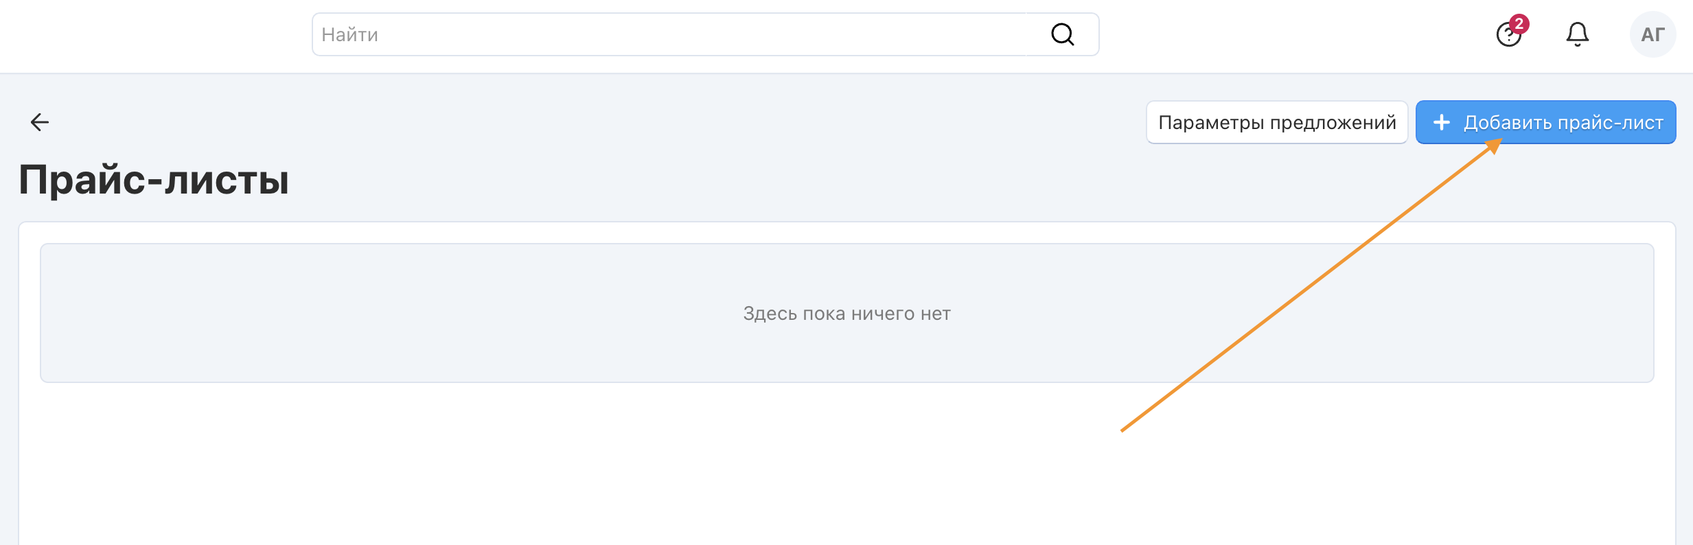Click the tail end of the orange arrow

coord(1123,430)
